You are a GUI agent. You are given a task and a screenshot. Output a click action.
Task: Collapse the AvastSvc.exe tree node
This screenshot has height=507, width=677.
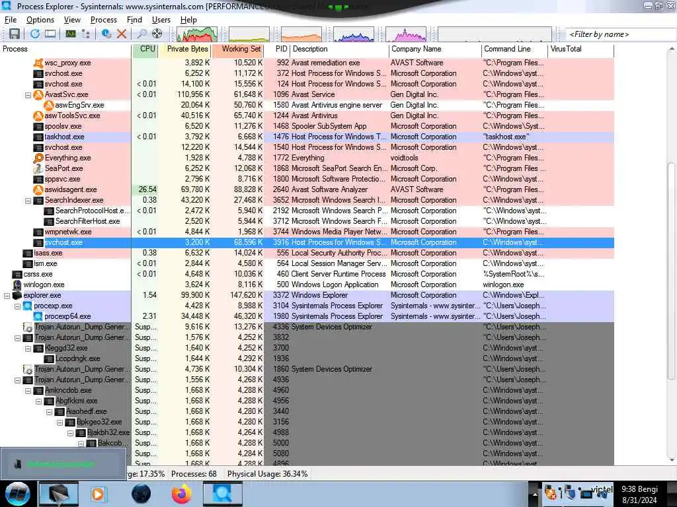coord(28,95)
